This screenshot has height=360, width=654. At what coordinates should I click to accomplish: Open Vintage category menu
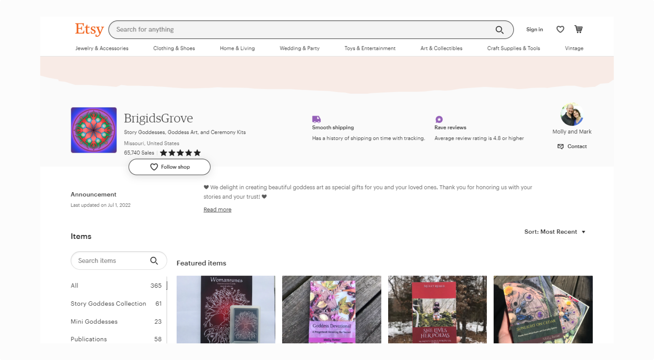(x=574, y=48)
